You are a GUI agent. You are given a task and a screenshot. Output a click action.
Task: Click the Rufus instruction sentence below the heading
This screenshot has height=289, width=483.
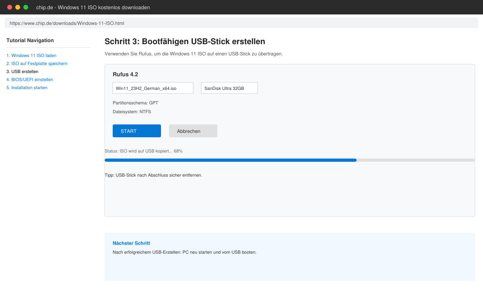pyautogui.click(x=194, y=54)
